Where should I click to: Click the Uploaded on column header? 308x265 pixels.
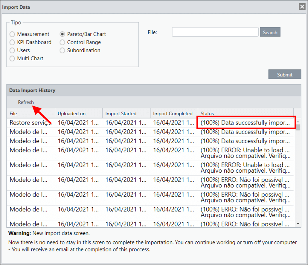[x=79, y=113]
